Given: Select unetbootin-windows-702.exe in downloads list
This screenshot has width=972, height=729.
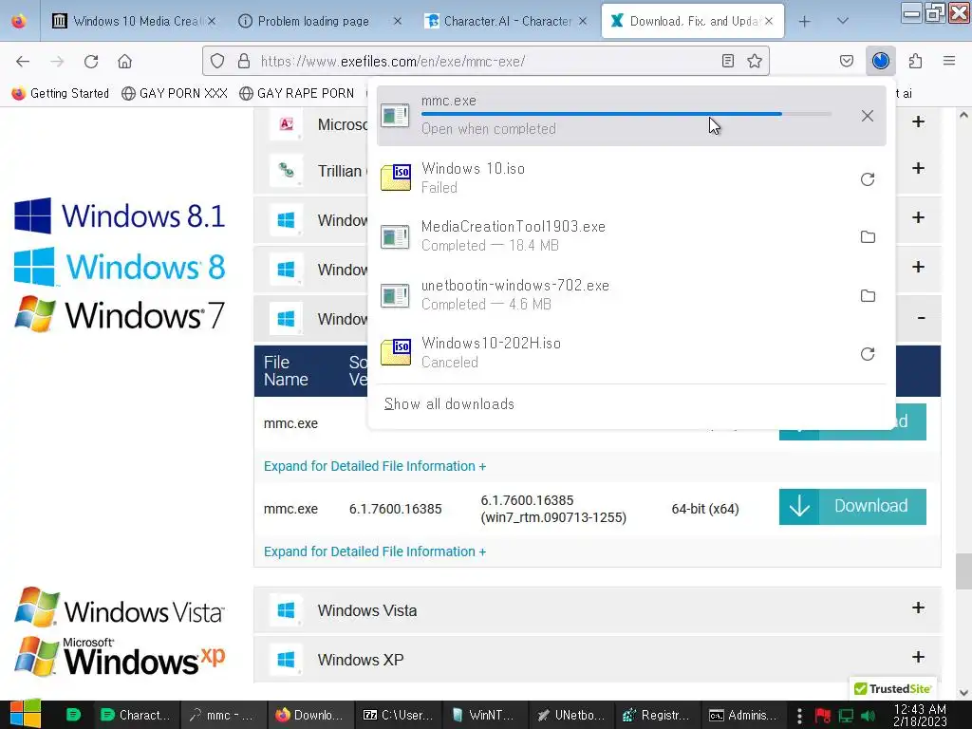Looking at the screenshot, I should pyautogui.click(x=631, y=294).
